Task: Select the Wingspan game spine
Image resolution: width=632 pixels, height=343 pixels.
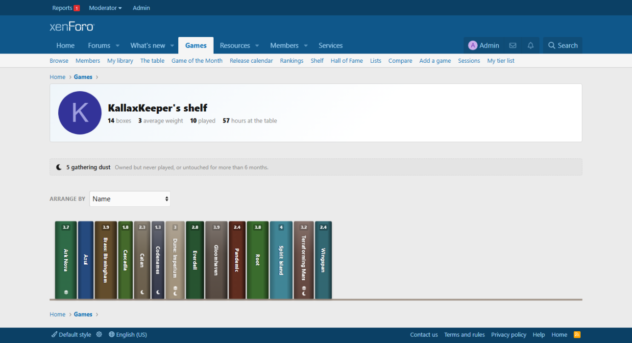Action: point(323,260)
